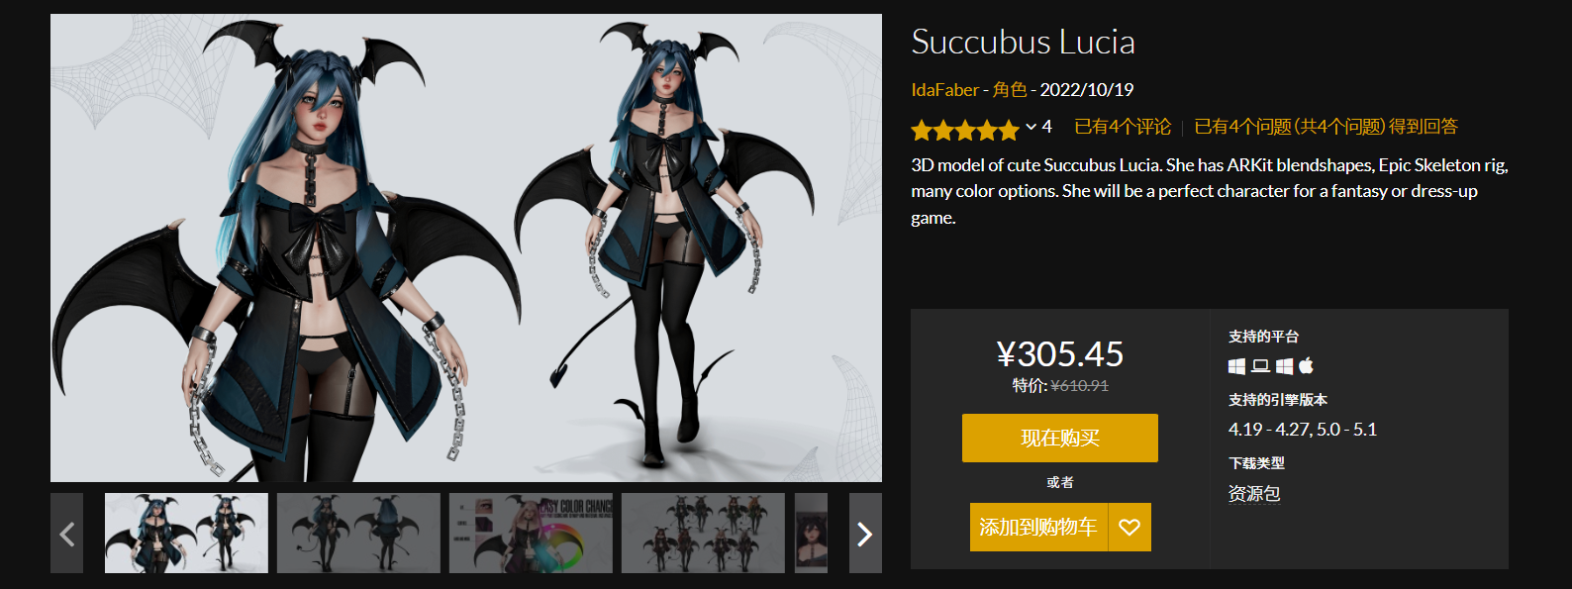Screen dimensions: 1572x589
Task: Buy now with 现在购买 button
Action: 1060,438
